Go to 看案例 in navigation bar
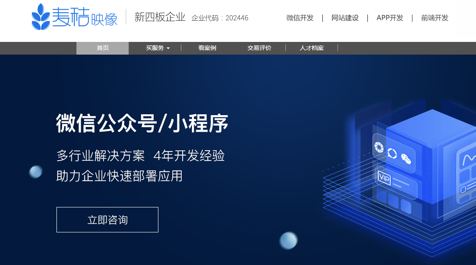 pos(207,48)
